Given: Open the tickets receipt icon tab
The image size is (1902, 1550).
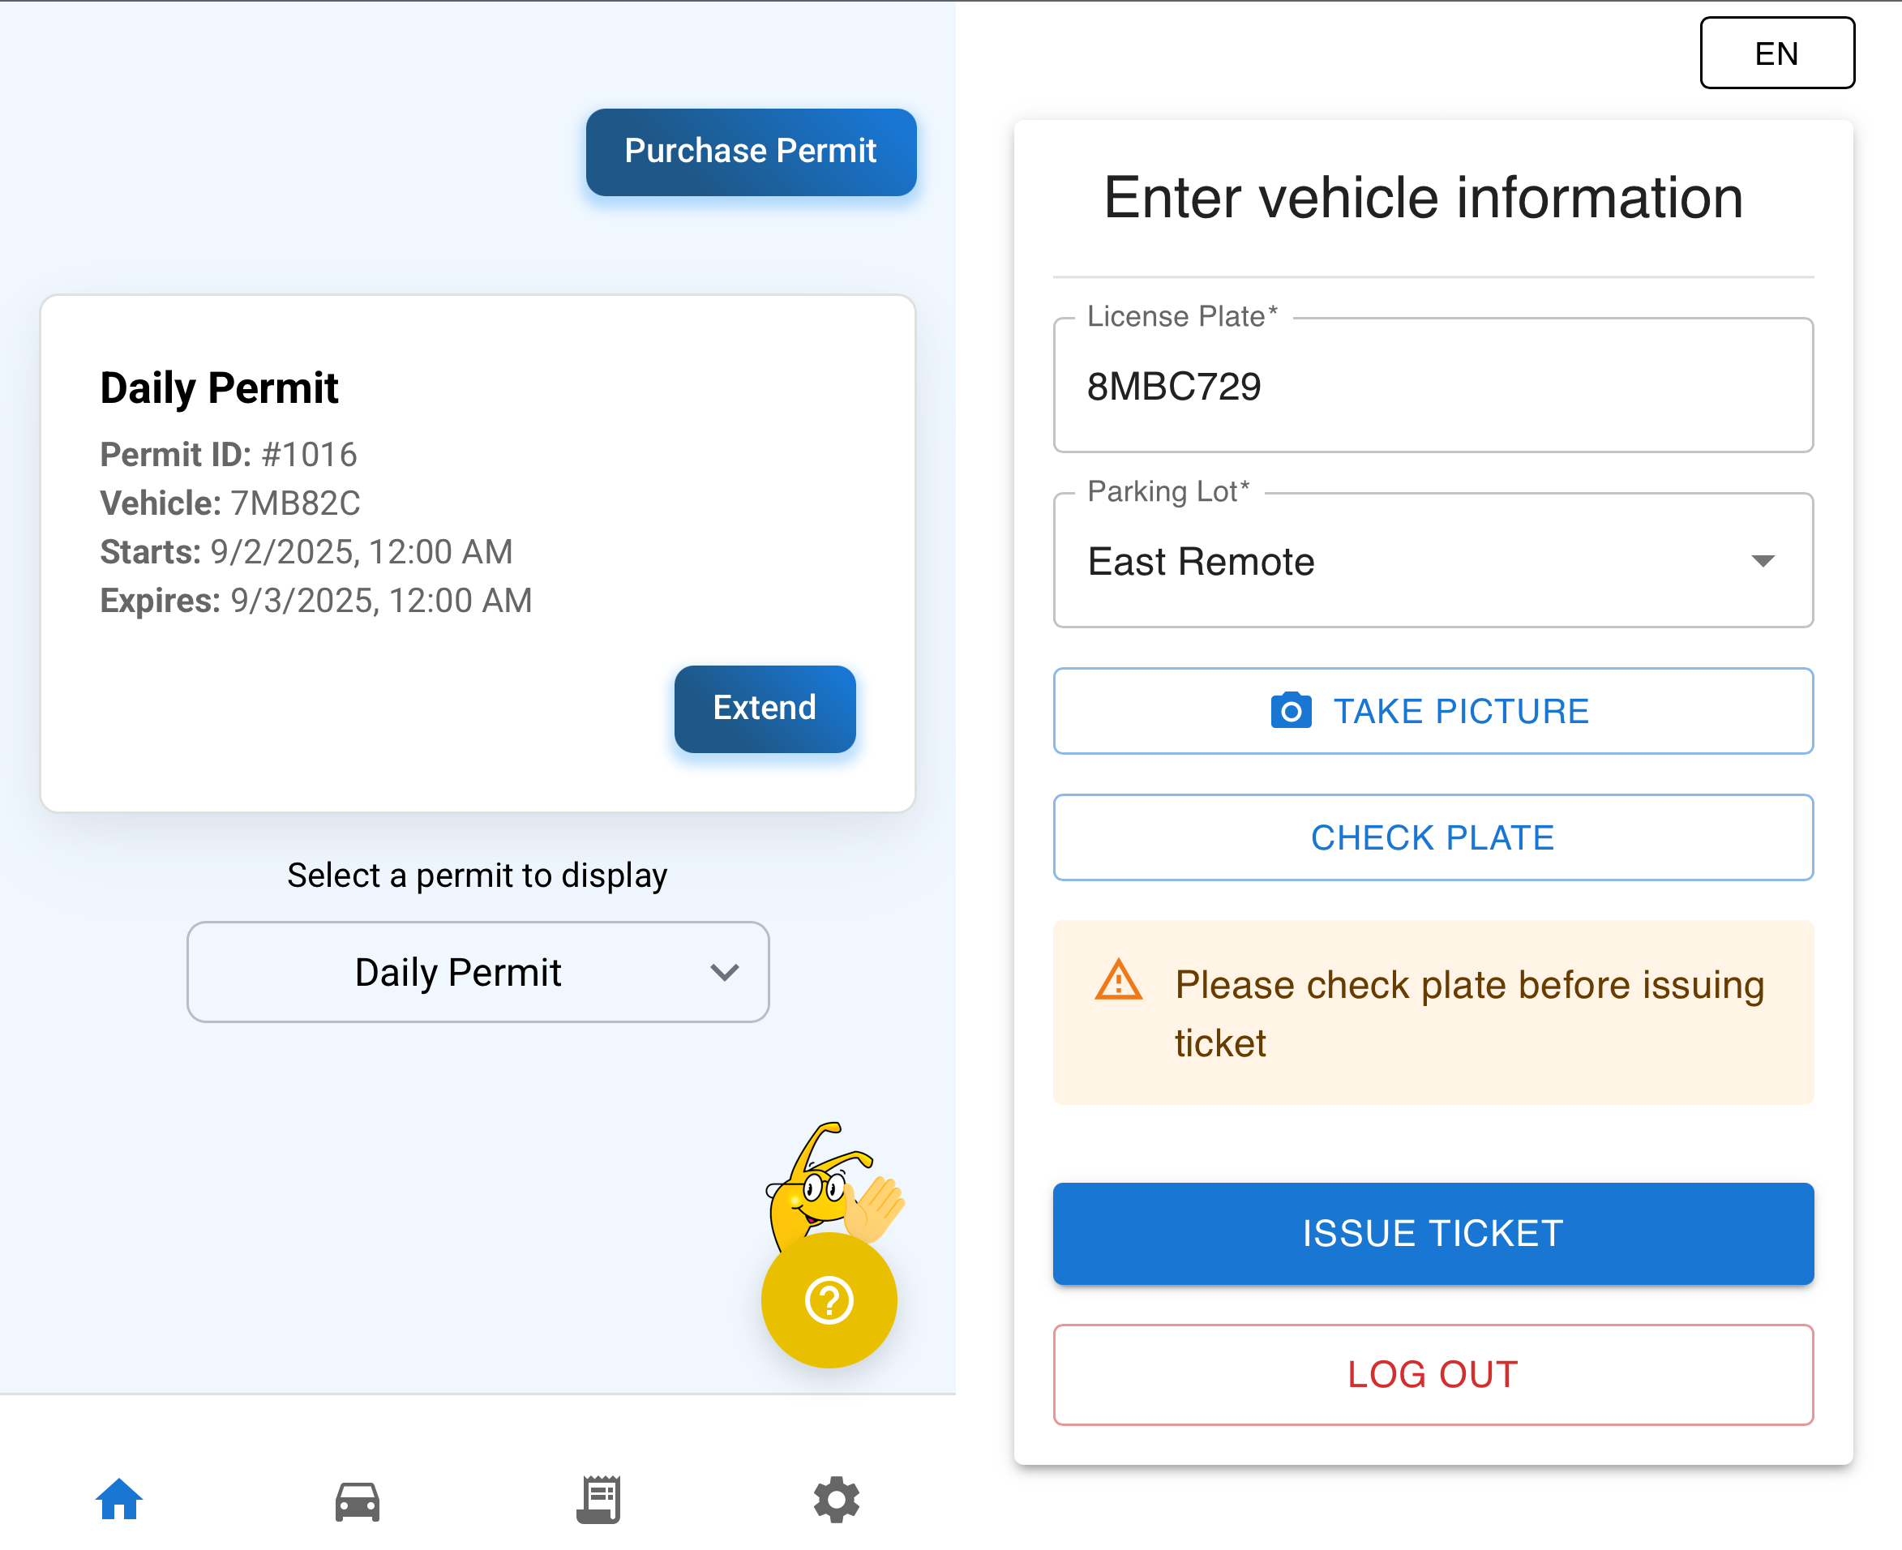Looking at the screenshot, I should click(x=598, y=1499).
